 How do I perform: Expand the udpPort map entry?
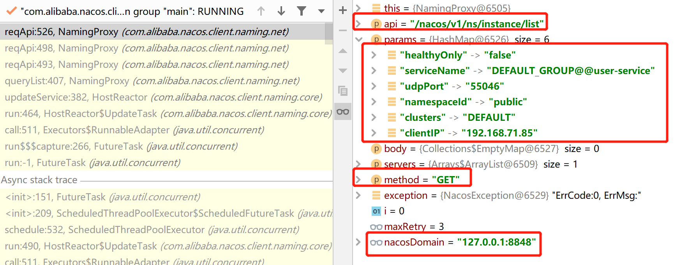(374, 86)
